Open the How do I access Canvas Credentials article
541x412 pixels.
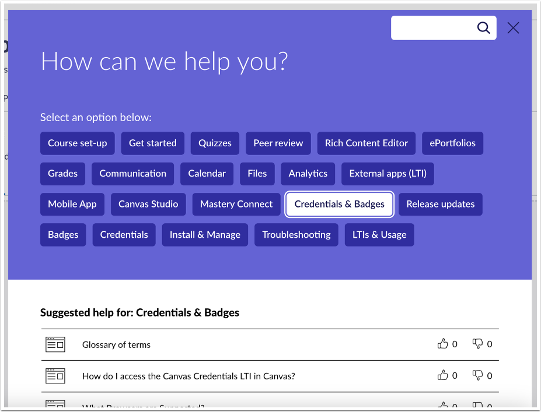coord(189,376)
